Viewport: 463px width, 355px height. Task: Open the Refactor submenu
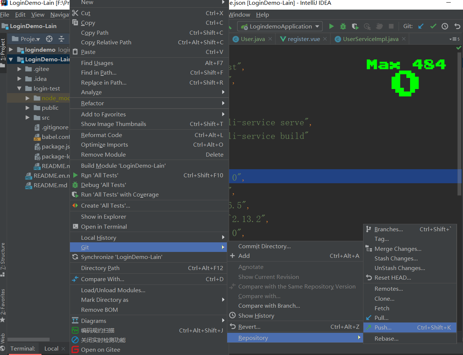[x=149, y=103]
